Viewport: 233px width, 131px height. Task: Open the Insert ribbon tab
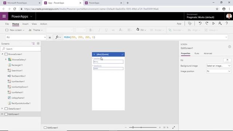click(25, 24)
